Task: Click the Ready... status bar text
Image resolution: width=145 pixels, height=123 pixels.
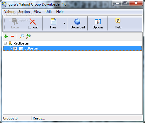Action: 39,118
